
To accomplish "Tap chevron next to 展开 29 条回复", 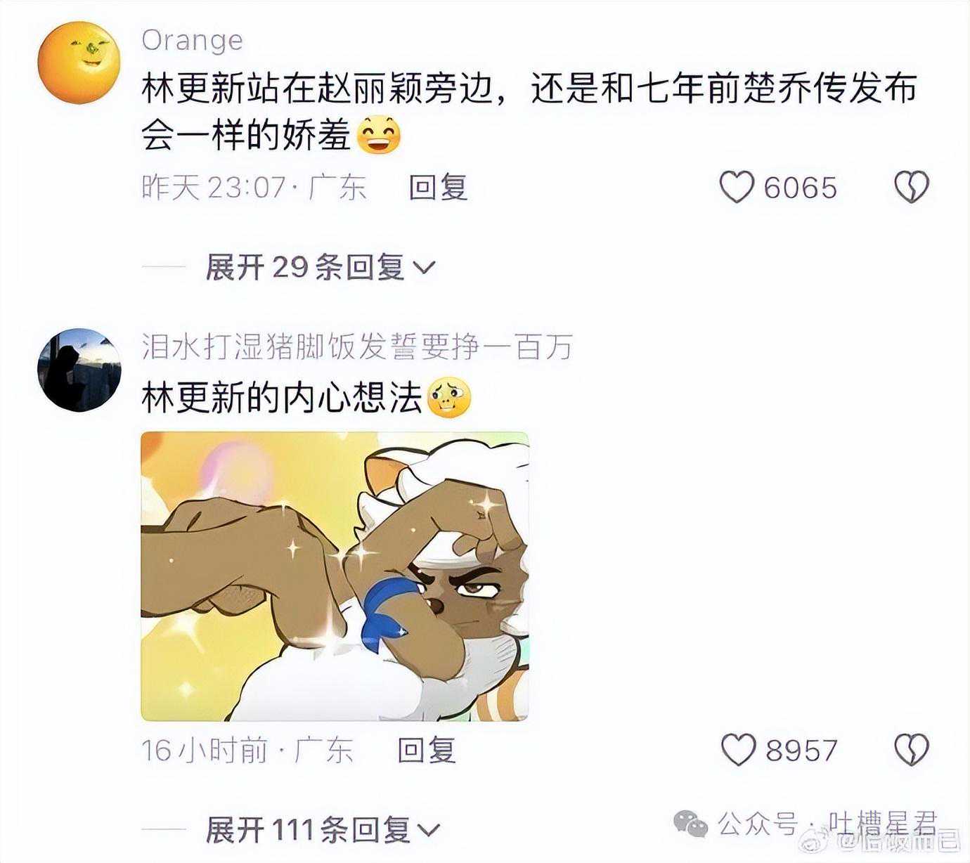I will [424, 268].
